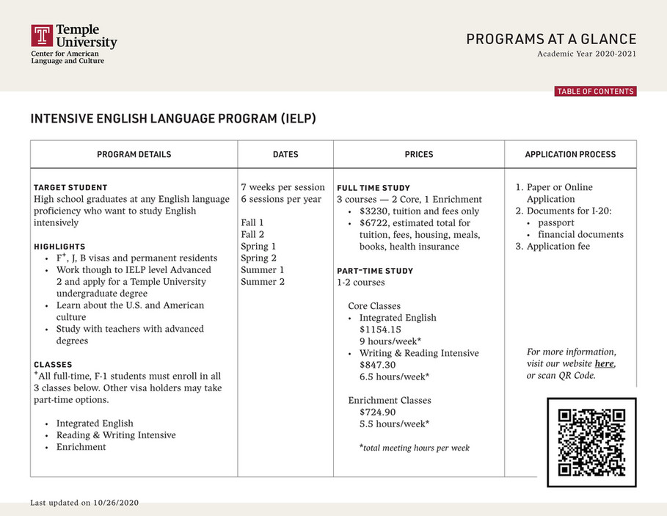This screenshot has width=667, height=516.
Task: Select the 'Application Process' column header
Action: [x=570, y=155]
